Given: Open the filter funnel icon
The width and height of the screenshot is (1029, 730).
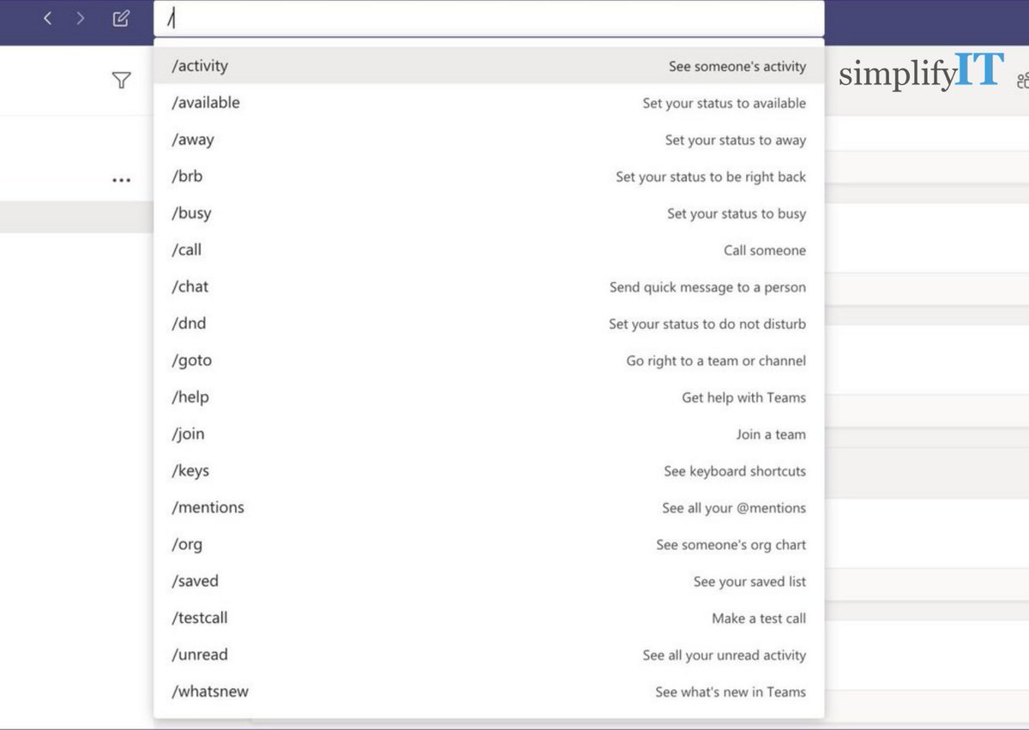Looking at the screenshot, I should (121, 81).
